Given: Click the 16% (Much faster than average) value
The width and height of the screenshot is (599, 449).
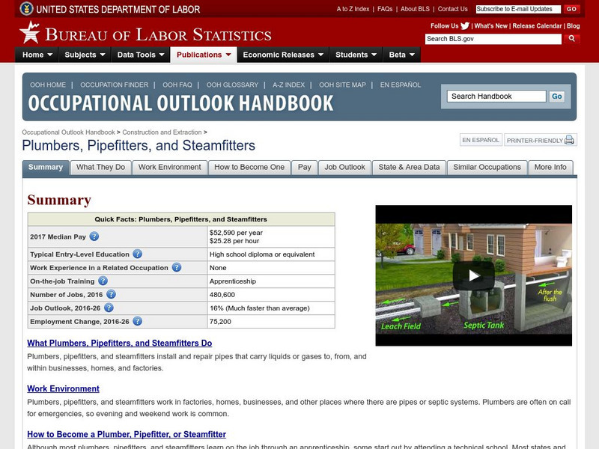Looking at the screenshot, I should point(259,308).
